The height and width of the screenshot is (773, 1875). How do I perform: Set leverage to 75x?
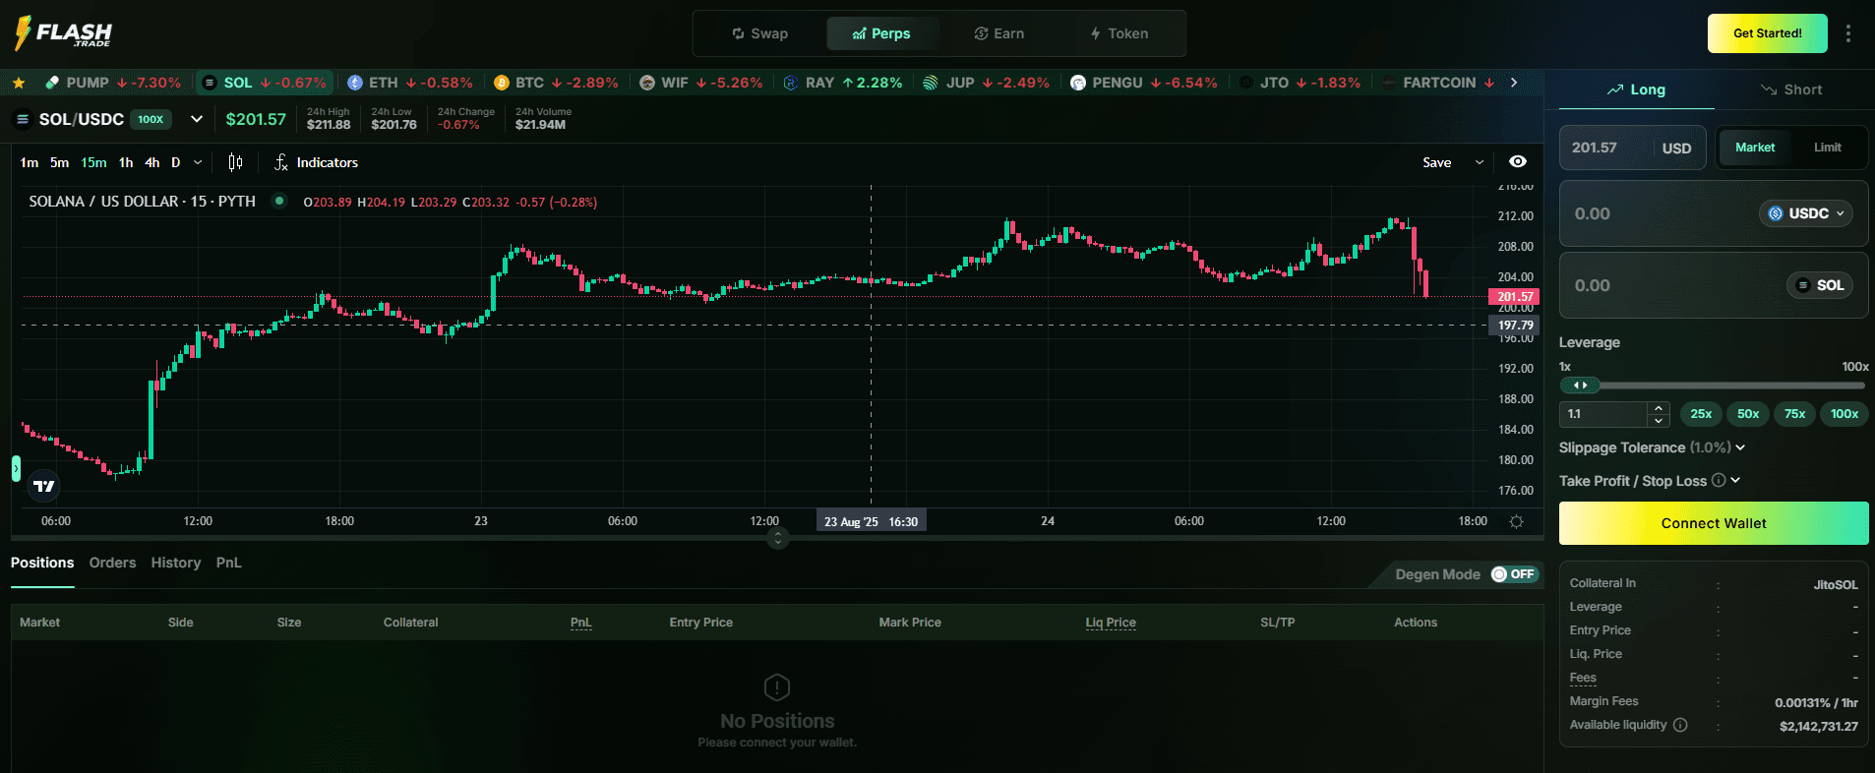pos(1794,414)
